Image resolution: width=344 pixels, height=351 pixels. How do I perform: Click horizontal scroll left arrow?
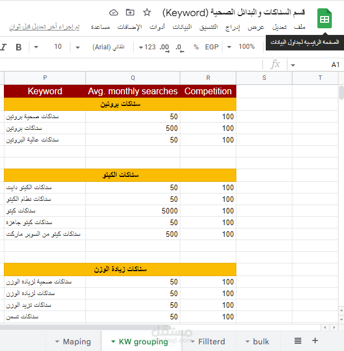pyautogui.click(x=325, y=327)
